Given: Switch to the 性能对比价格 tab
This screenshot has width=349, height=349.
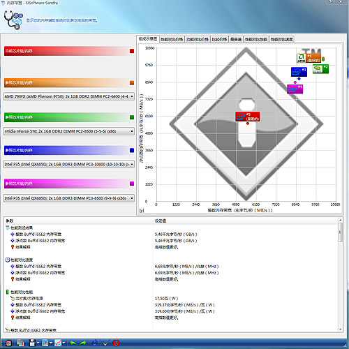Looking at the screenshot, I should tap(172, 39).
